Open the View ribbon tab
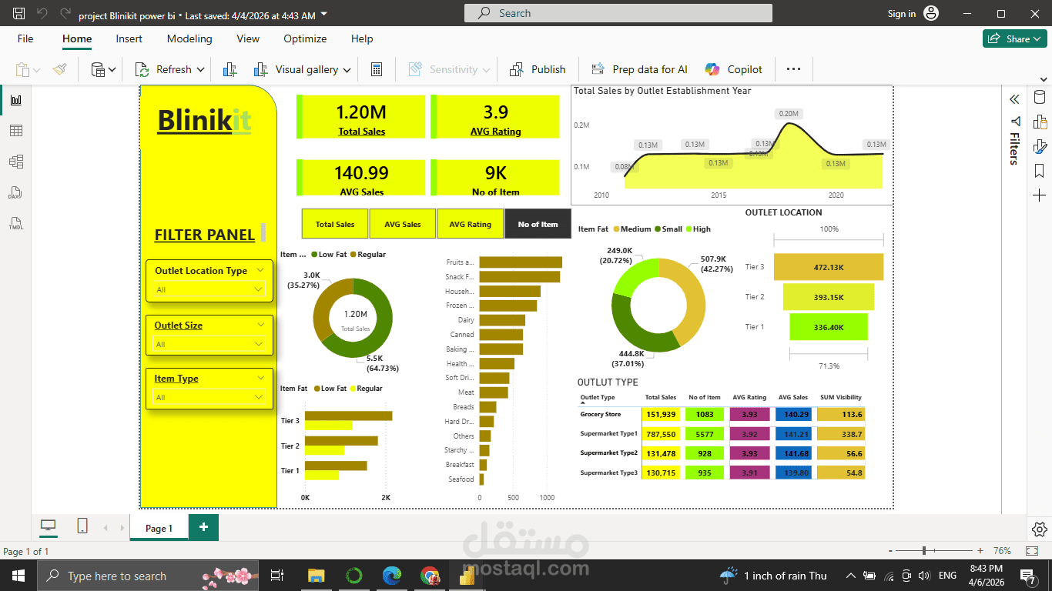Image resolution: width=1052 pixels, height=591 pixels. pos(248,38)
